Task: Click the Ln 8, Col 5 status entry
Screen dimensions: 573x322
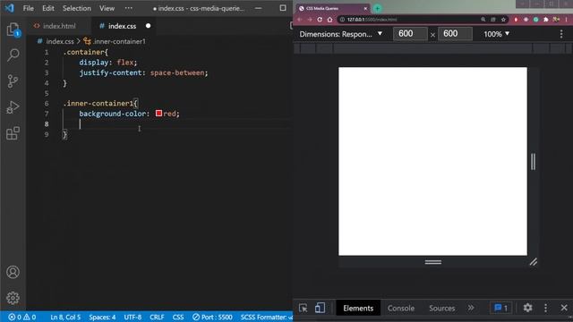Action: [65, 317]
